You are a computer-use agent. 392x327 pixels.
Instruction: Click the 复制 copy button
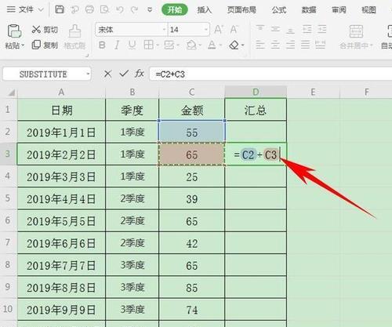click(45, 45)
